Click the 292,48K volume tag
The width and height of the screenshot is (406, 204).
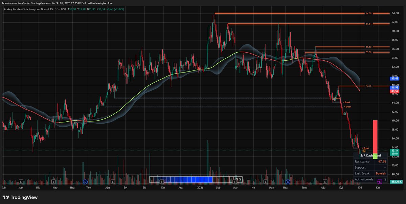tap(396, 182)
